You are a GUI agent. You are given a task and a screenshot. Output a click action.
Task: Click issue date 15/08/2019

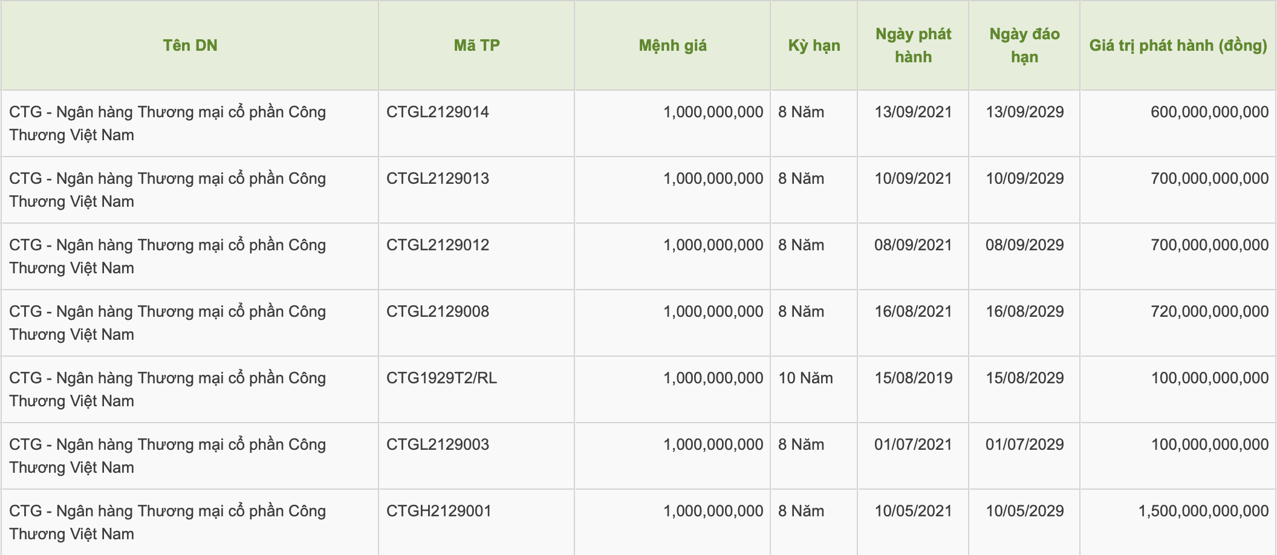coord(913,378)
